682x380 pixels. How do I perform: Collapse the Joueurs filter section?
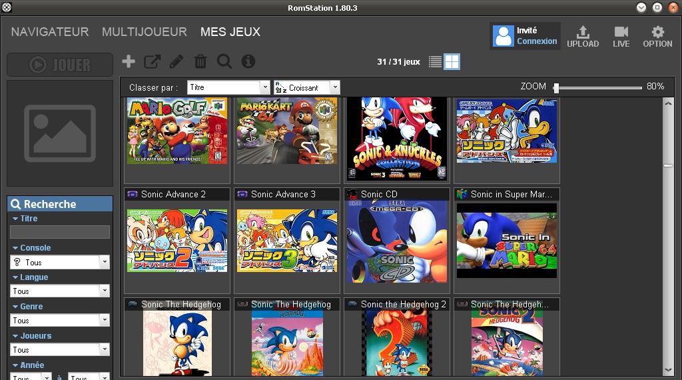click(16, 336)
